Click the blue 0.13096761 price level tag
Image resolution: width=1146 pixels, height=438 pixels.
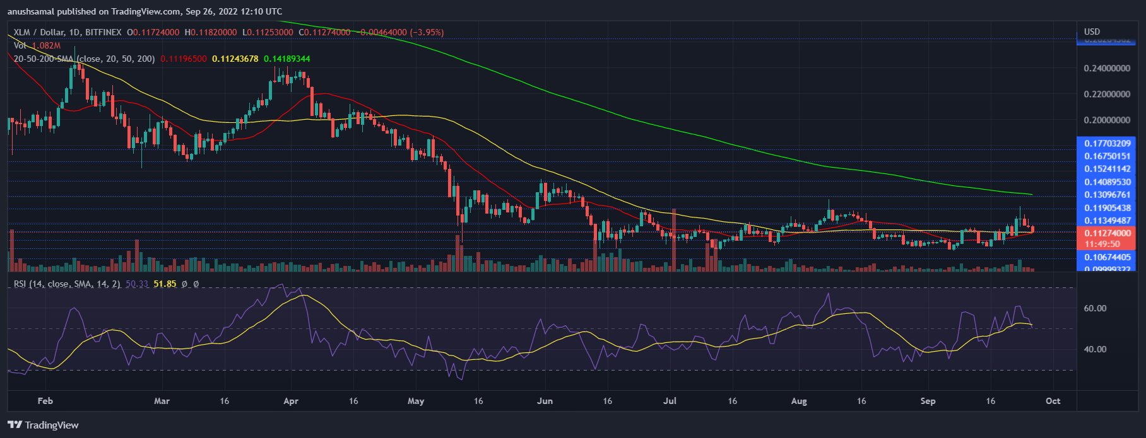coord(1107,195)
